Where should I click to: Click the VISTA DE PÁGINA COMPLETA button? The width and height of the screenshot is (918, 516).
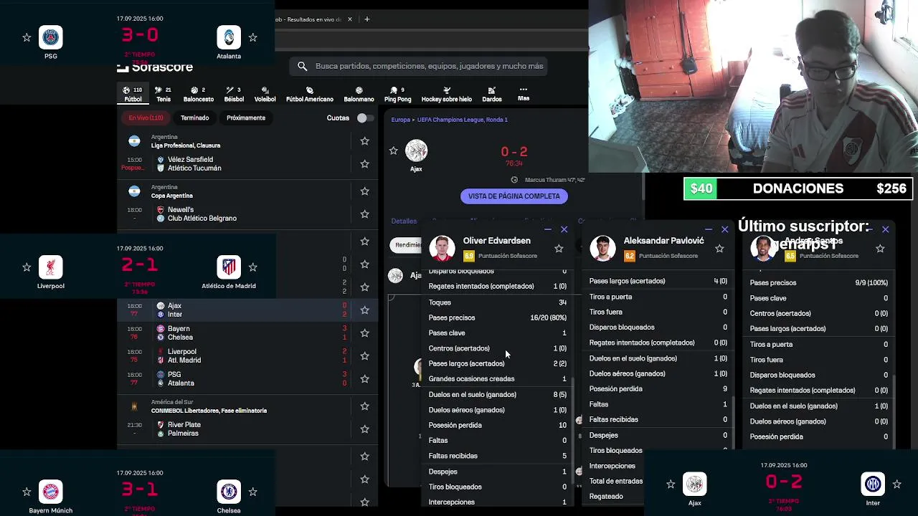click(x=514, y=196)
